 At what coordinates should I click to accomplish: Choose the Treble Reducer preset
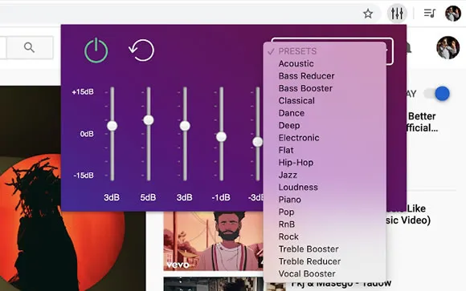coord(309,261)
